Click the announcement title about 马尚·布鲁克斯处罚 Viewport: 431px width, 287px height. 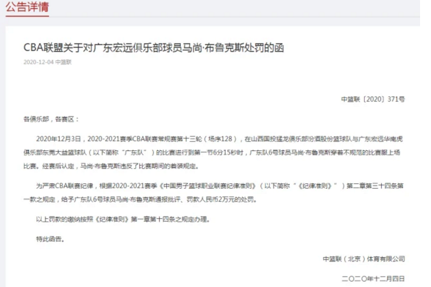point(153,47)
